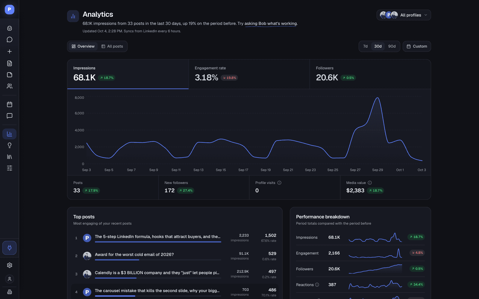Open the chat bubble sidebar icon

(10, 39)
